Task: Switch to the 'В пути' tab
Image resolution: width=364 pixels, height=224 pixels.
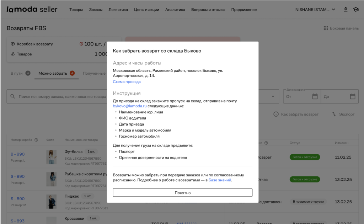Action: tap(17, 73)
